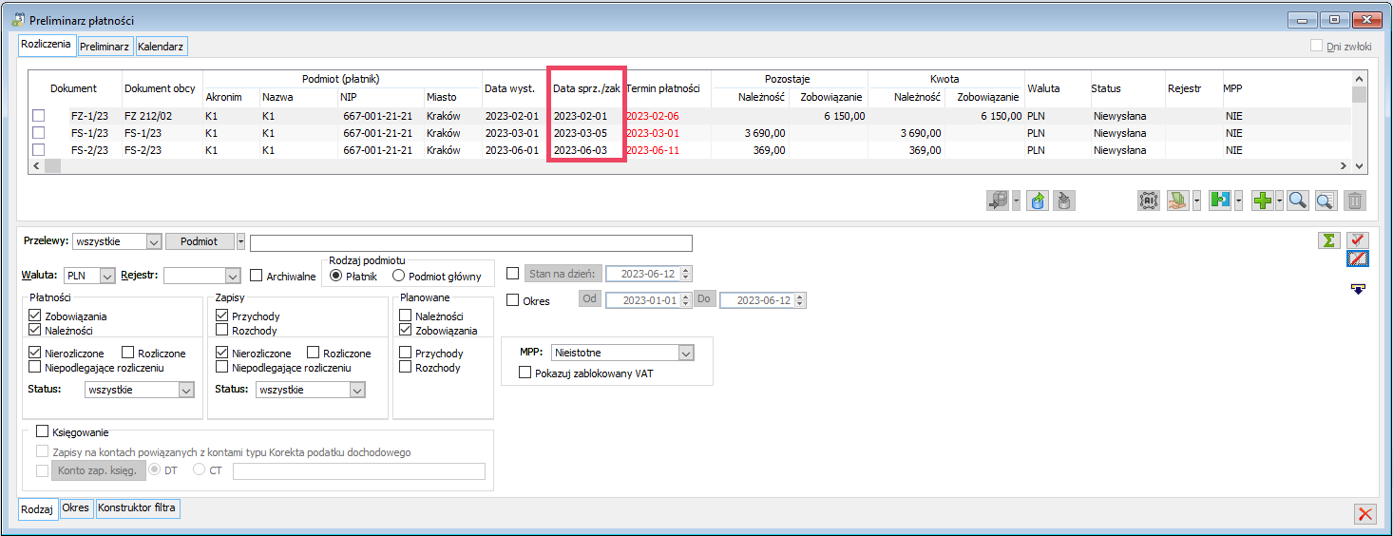Click the hand with money payment icon
Image resolution: width=1393 pixels, height=536 pixels.
click(x=1178, y=201)
